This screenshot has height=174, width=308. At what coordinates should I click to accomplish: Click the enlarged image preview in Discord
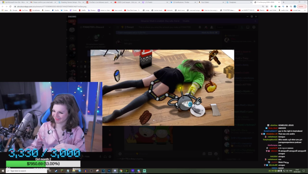pyautogui.click(x=162, y=88)
